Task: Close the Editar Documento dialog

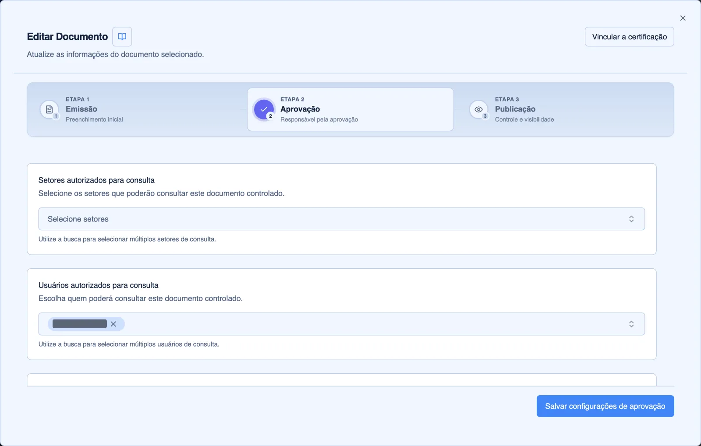Action: click(683, 18)
